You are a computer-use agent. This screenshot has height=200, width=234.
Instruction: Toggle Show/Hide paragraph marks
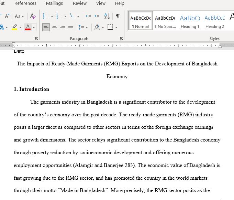coord(118,16)
